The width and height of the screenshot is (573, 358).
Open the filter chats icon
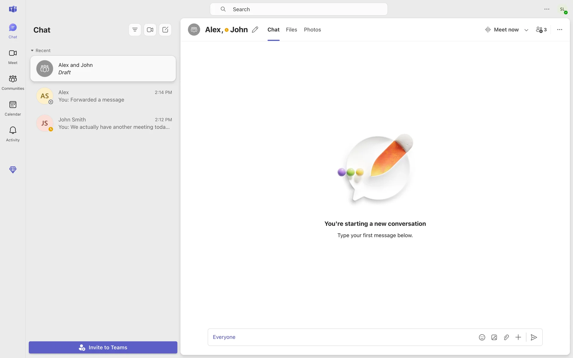[x=135, y=30]
